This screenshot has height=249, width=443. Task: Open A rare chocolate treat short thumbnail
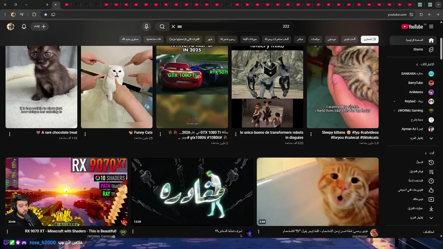(x=41, y=87)
